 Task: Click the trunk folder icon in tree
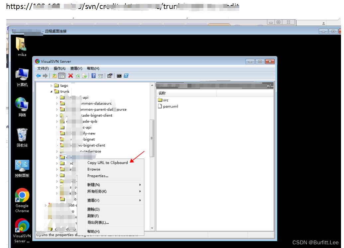57,91
